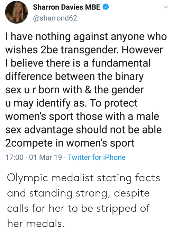
Task: Click the word stripped in the caption
Action: (117, 209)
